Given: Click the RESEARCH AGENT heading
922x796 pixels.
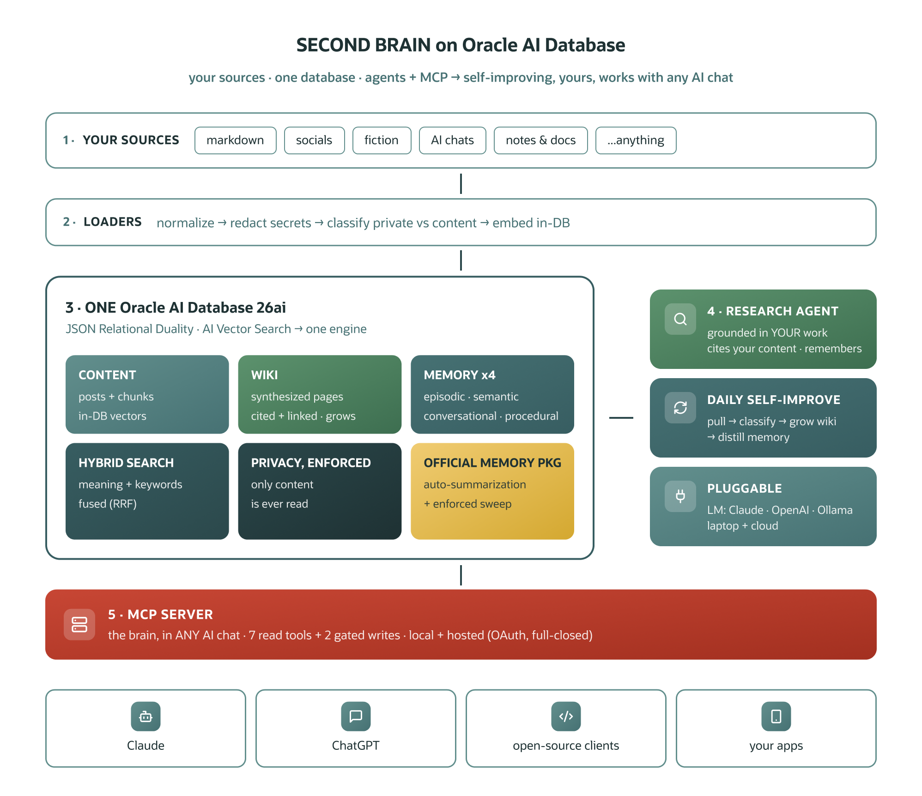Looking at the screenshot, I should coord(772,311).
